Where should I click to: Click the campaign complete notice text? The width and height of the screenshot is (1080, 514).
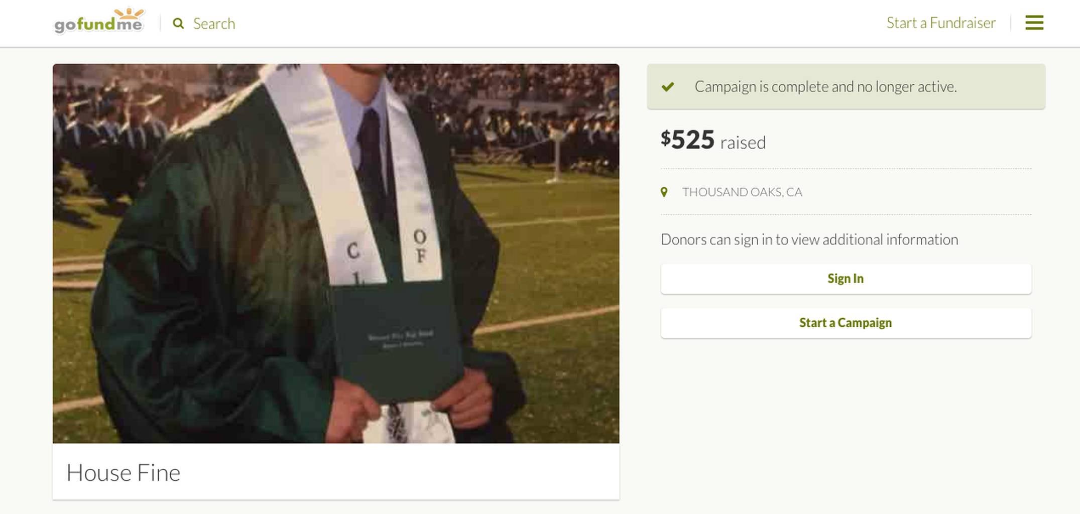coord(825,87)
